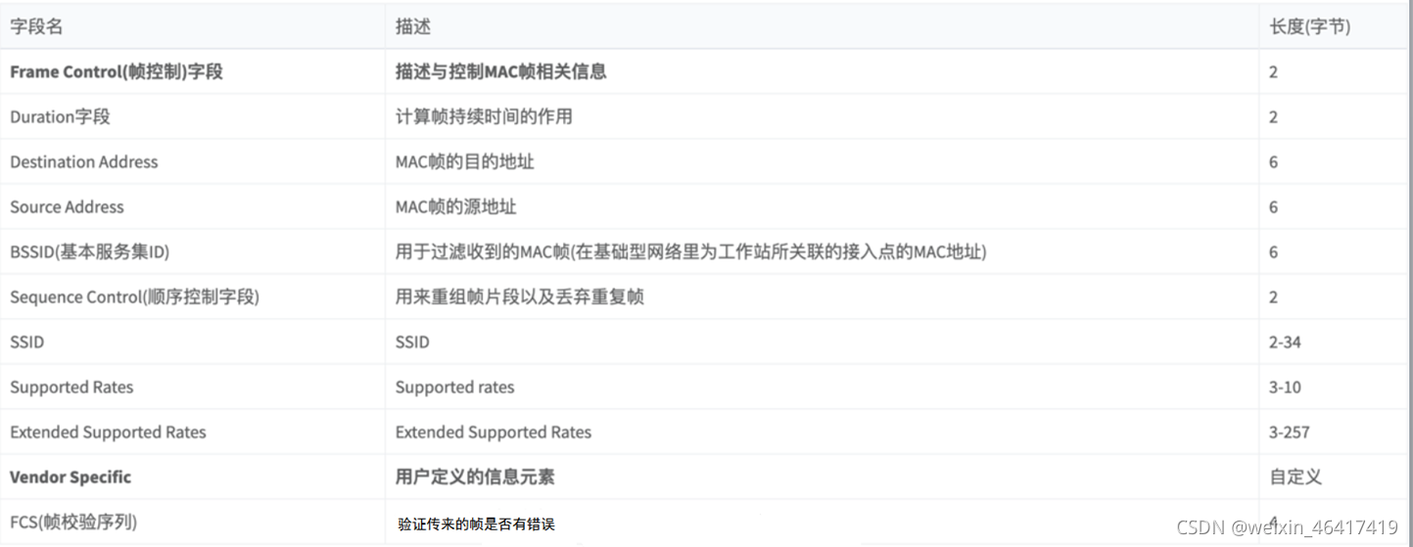This screenshot has width=1413, height=547.
Task: Click Extended Supported Rates in description column
Action: pyautogui.click(x=494, y=432)
